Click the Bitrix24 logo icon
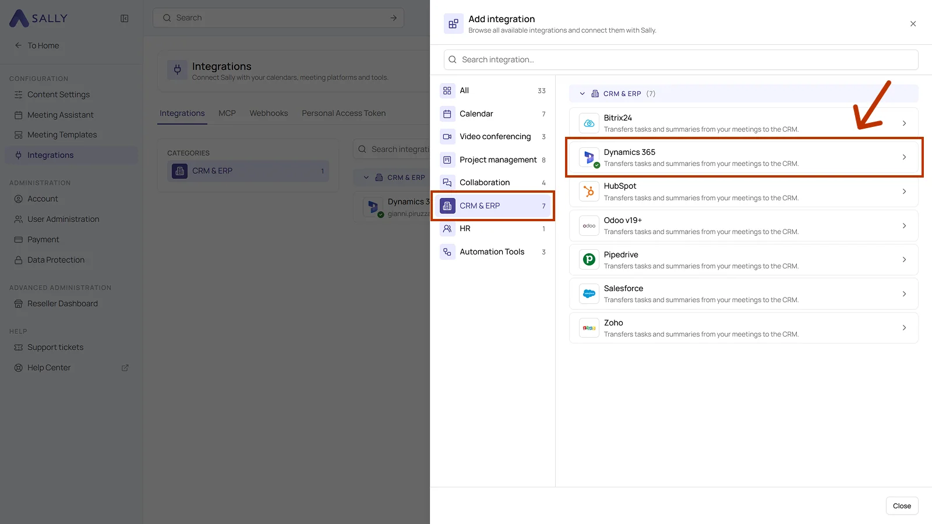The image size is (932, 524). click(x=589, y=123)
